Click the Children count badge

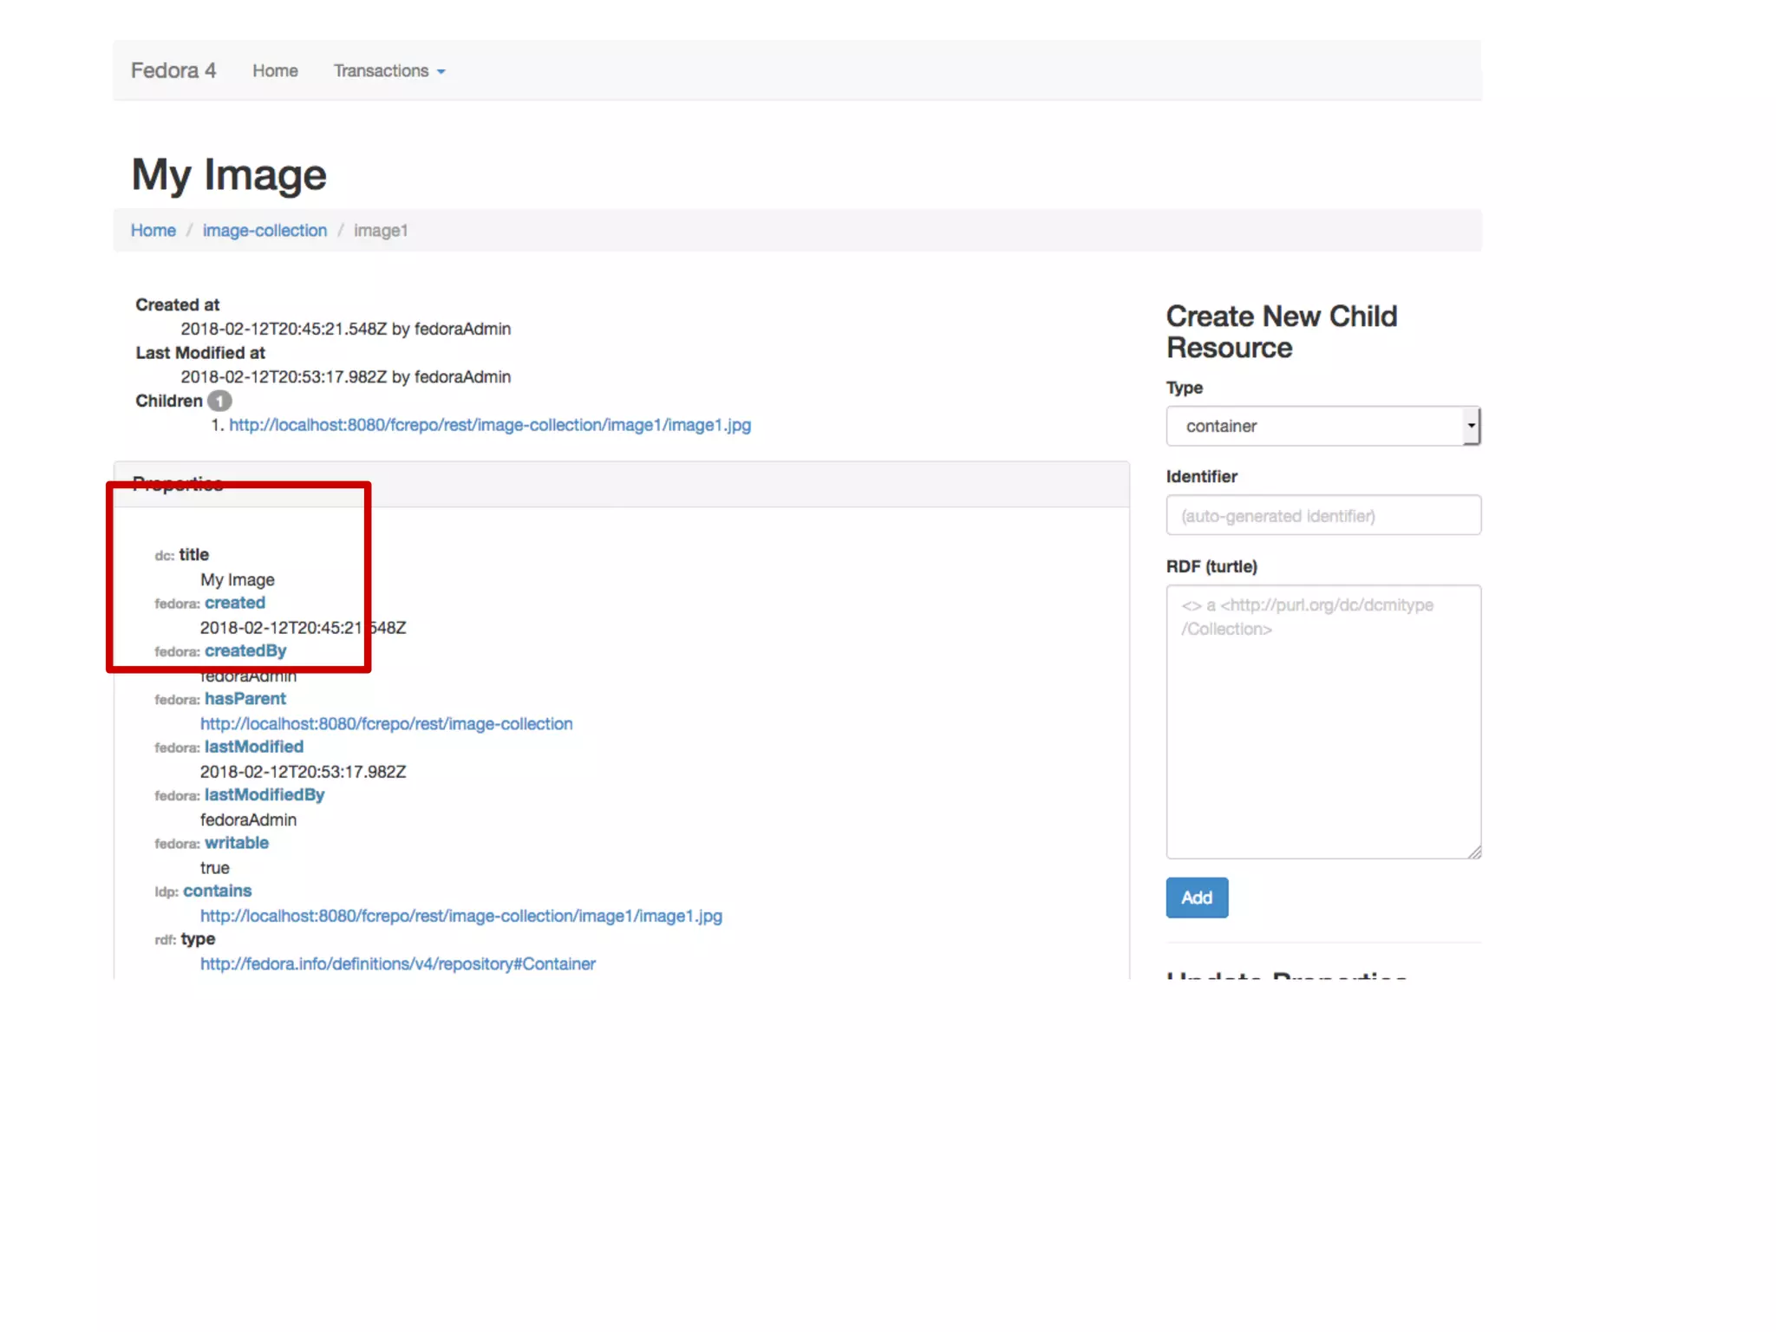tap(219, 401)
